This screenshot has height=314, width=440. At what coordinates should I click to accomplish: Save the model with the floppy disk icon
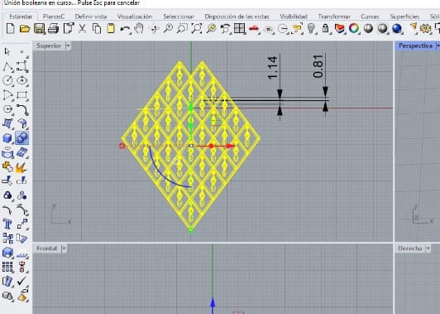coord(39,29)
